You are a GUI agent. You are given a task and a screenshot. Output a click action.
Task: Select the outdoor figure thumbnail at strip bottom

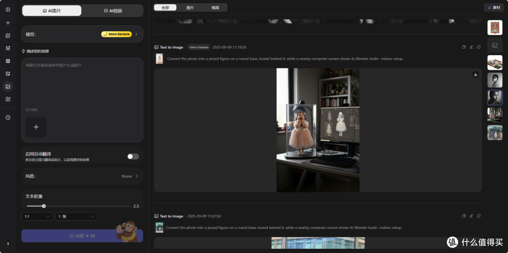(495, 132)
